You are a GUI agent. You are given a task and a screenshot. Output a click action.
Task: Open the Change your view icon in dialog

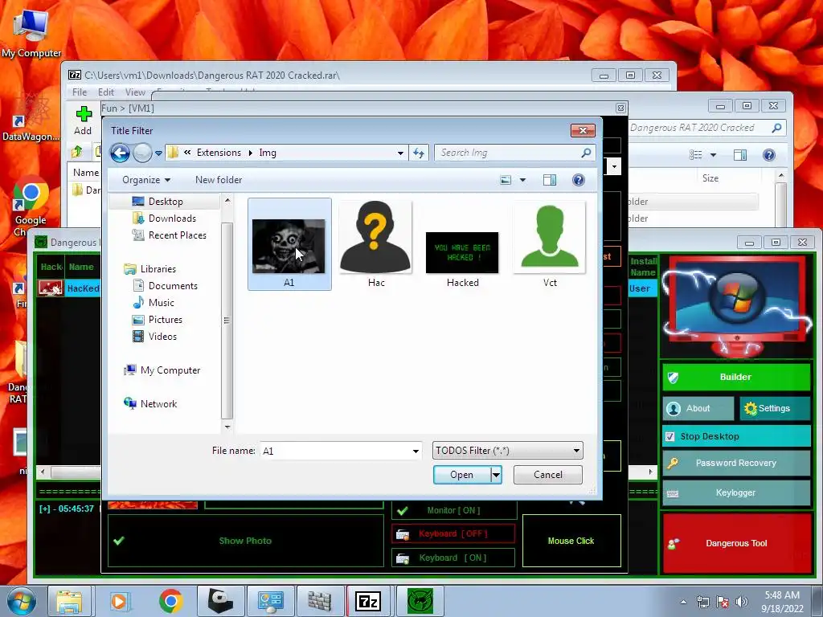[x=506, y=180]
